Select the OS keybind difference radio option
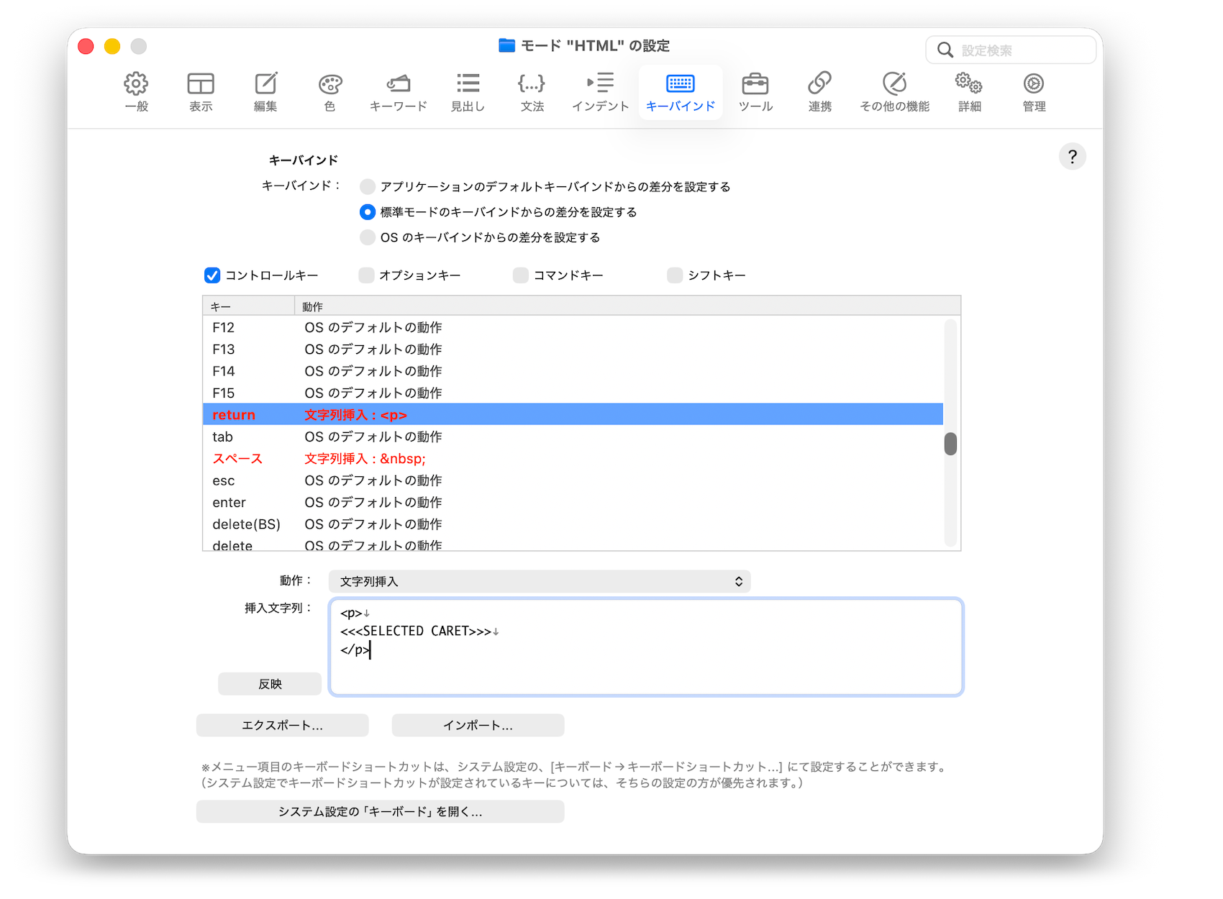The width and height of the screenshot is (1223, 899). pos(368,237)
